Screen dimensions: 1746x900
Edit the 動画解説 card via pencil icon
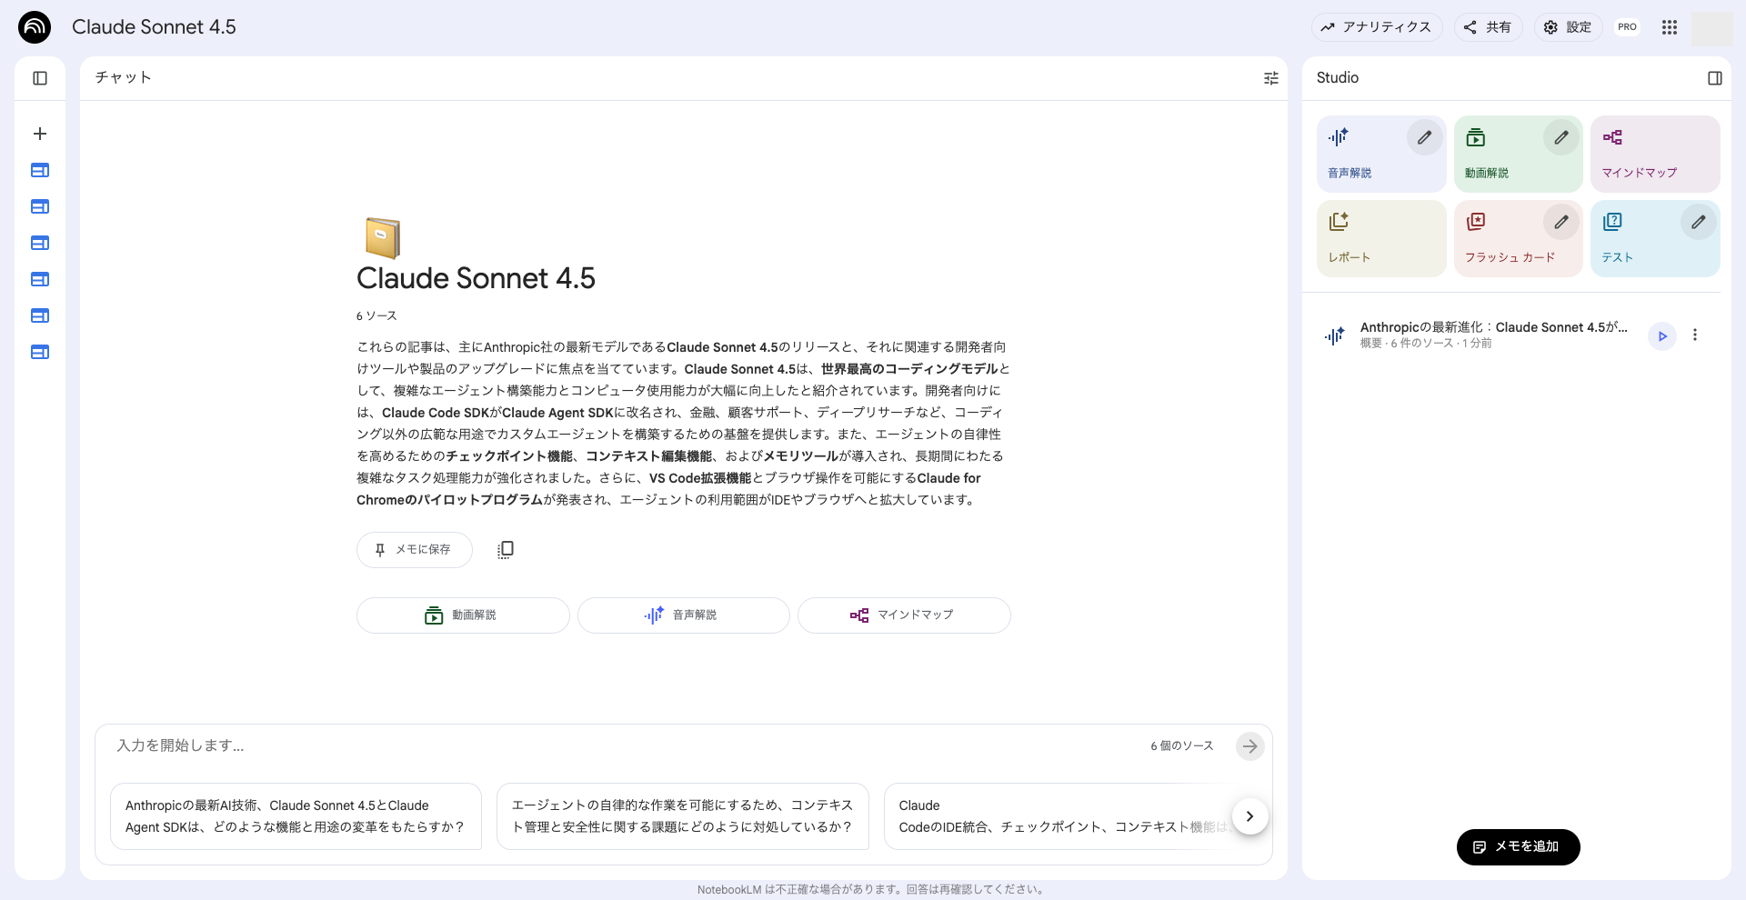pos(1561,137)
